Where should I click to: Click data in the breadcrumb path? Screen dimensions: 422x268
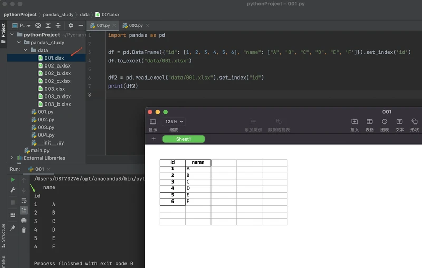click(x=84, y=15)
